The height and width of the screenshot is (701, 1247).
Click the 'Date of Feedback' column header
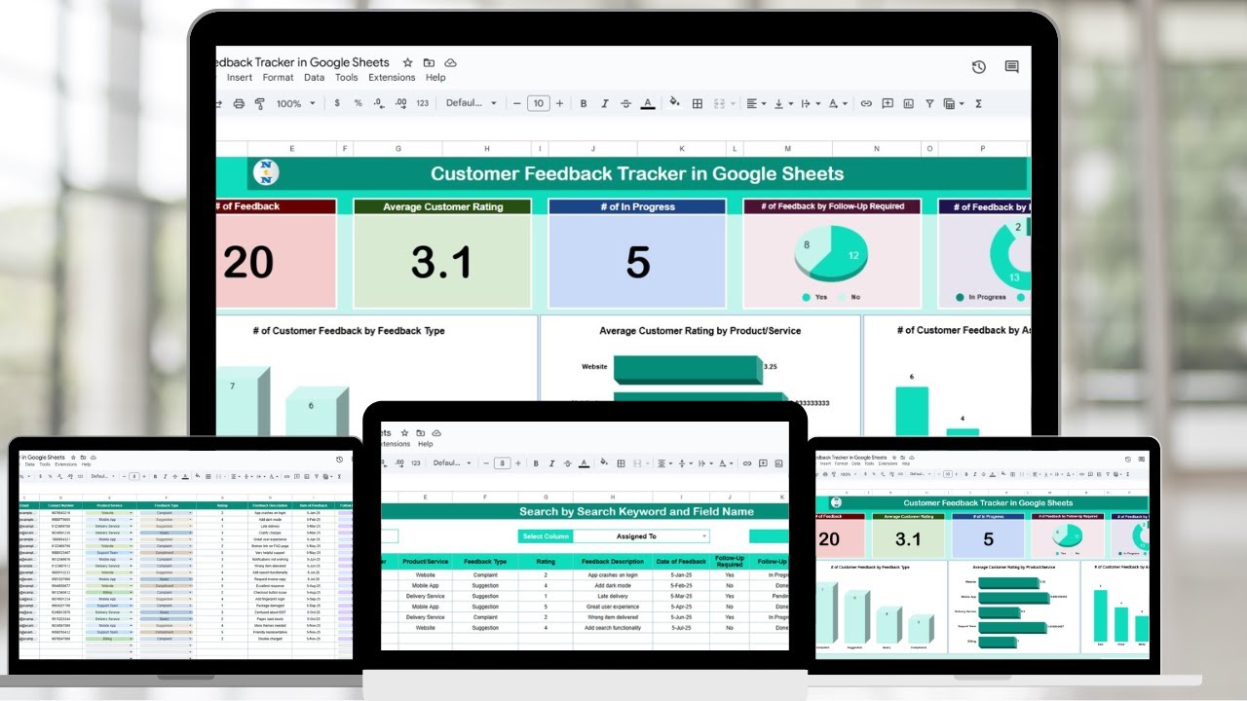[683, 562]
